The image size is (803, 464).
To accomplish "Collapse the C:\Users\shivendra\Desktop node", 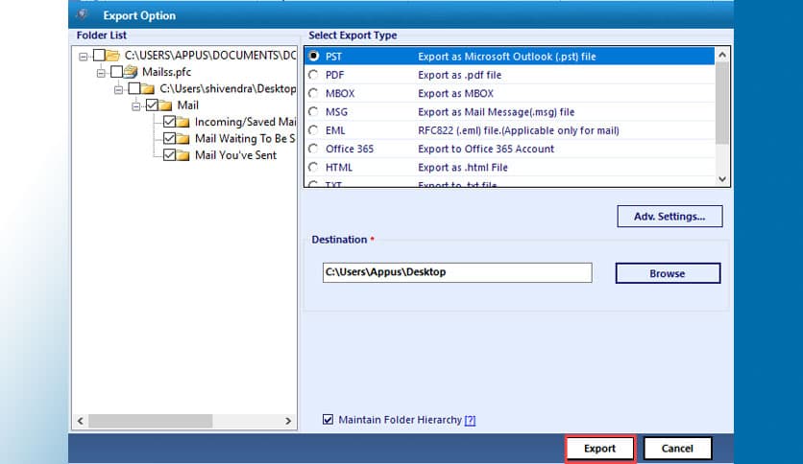I will (x=119, y=90).
